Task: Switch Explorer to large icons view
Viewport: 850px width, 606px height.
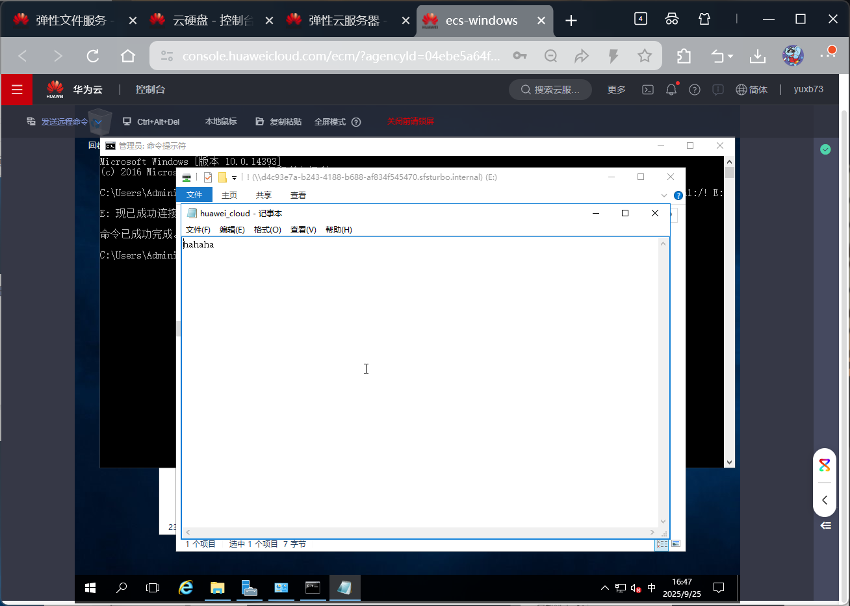Action: (676, 544)
